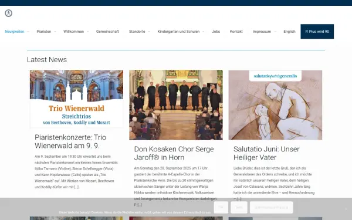Screen dimensions: 352x220
Task: Open the Piaristenkonzerte Trio Wienerwald headline
Action: [70, 141]
